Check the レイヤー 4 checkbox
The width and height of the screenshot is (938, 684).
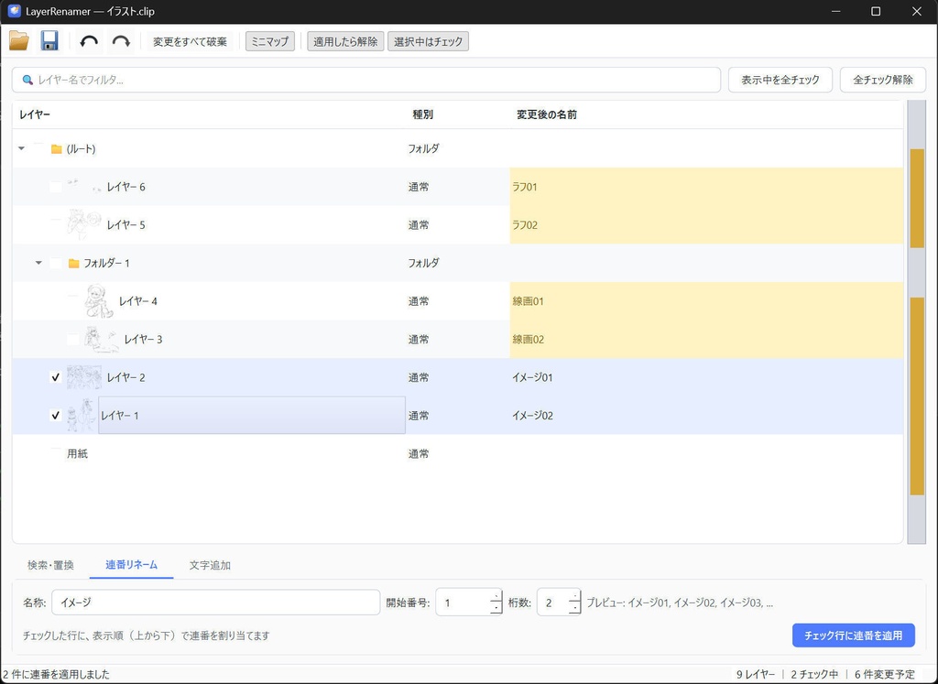[72, 300]
